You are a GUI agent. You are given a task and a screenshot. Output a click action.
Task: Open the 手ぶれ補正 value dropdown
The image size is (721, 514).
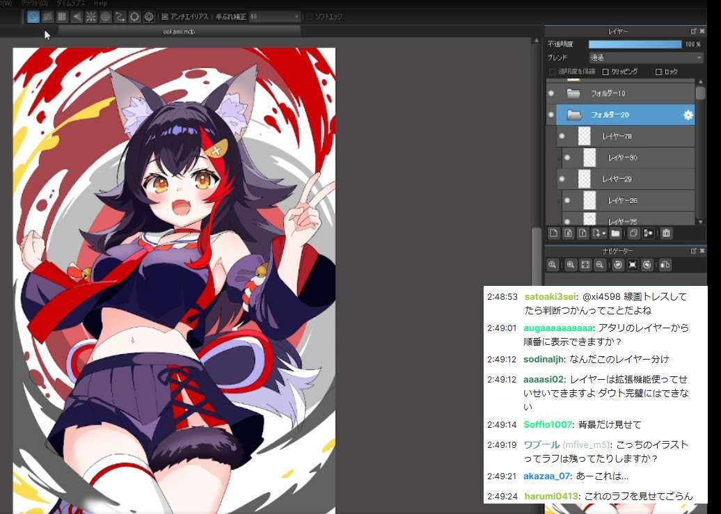click(274, 17)
